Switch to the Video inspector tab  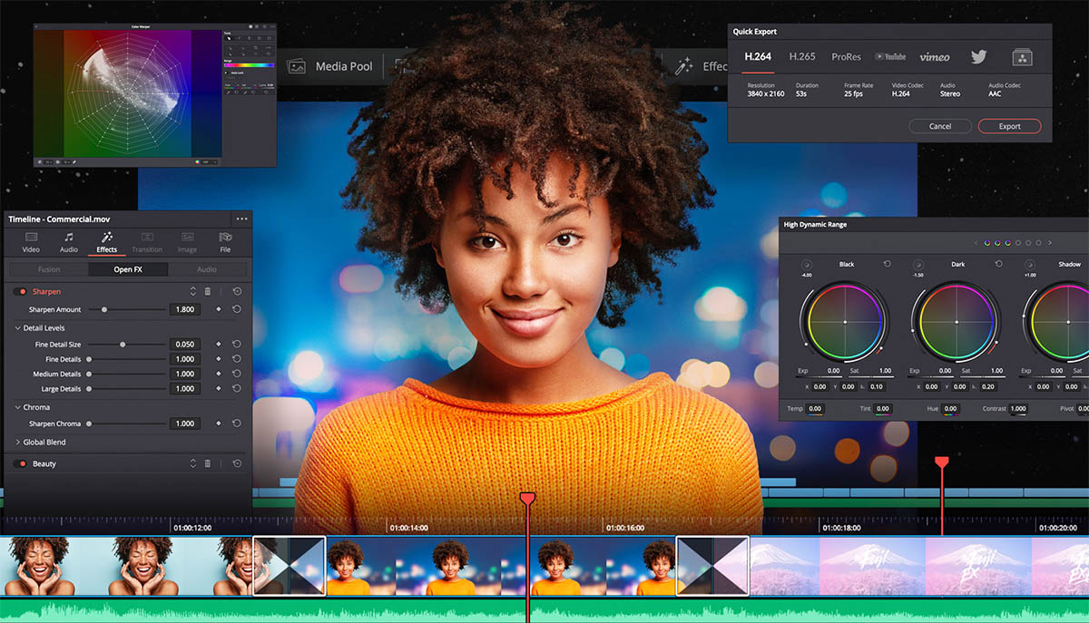click(x=31, y=242)
